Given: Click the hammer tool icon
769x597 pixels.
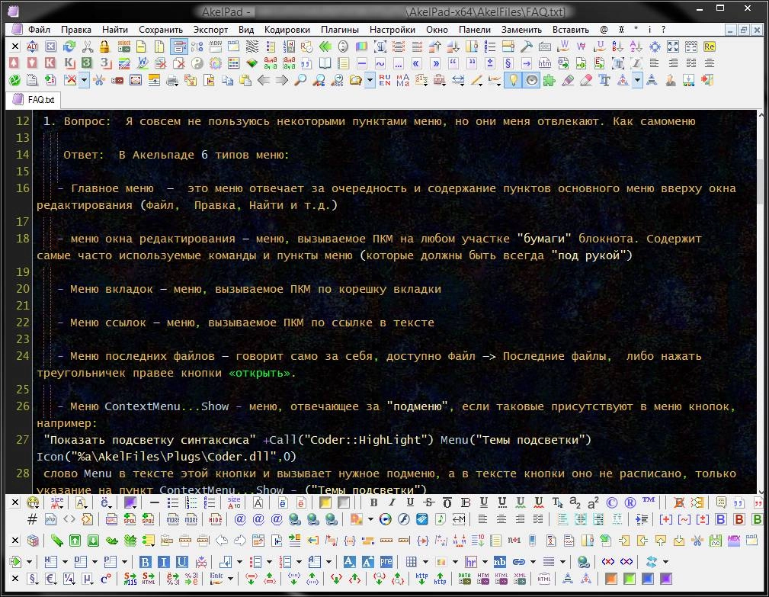Looking at the screenshot, I should tap(526, 47).
